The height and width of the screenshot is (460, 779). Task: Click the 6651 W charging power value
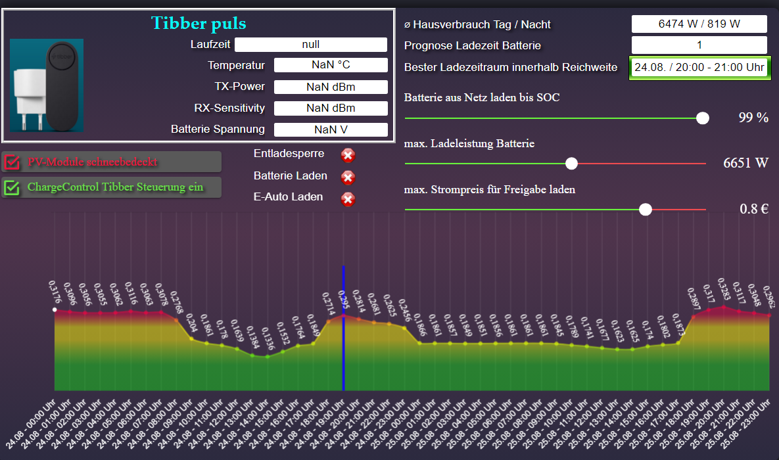[745, 163]
